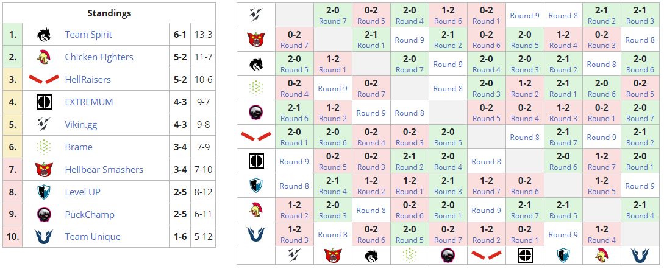Go to PuckChamp team page link

point(90,214)
